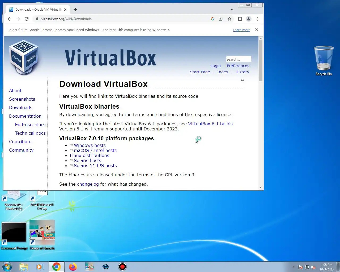Click the page scrollbar down arrow
This screenshot has height=272, width=340.
point(261,187)
